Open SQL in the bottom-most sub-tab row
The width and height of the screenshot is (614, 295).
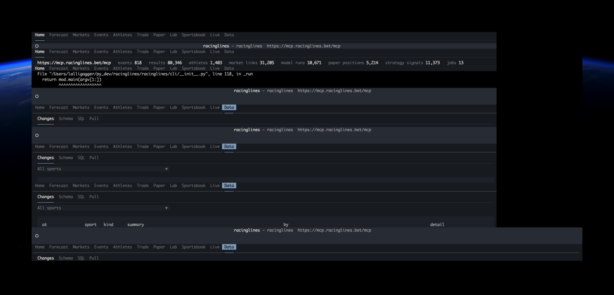(81, 258)
